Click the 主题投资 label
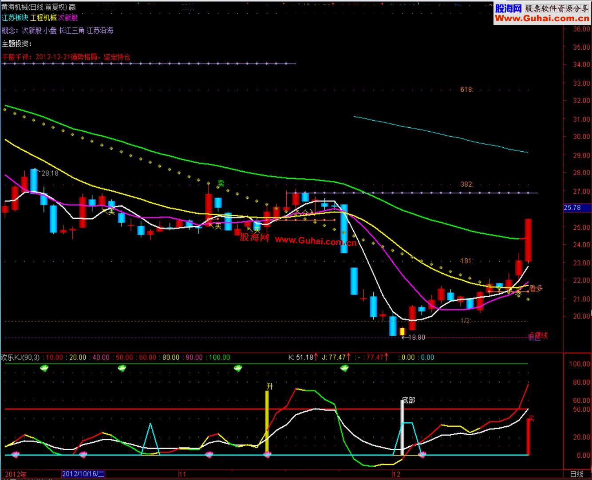This screenshot has height=480, width=592. click(x=17, y=44)
